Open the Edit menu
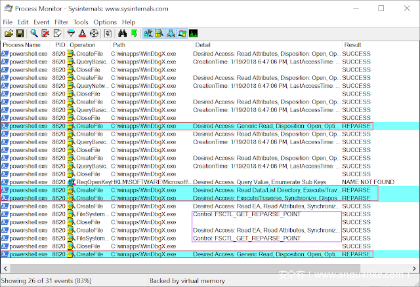The image size is (420, 287). 23,22
